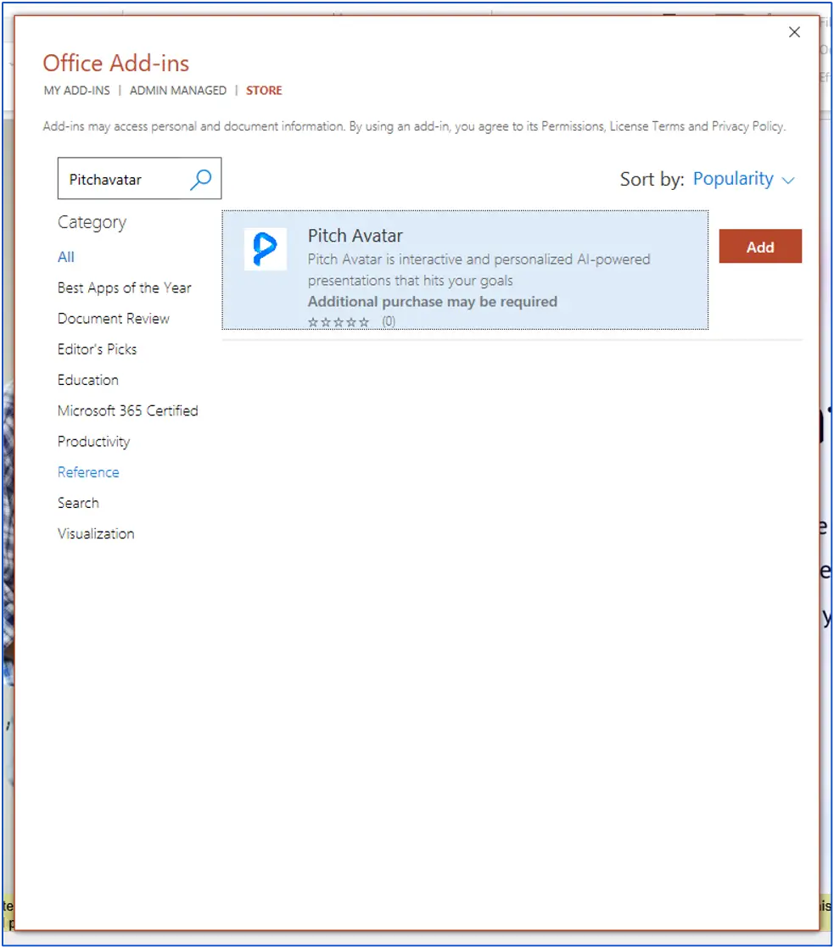Browse the Editor's Picks category
834x948 pixels.
click(x=97, y=349)
